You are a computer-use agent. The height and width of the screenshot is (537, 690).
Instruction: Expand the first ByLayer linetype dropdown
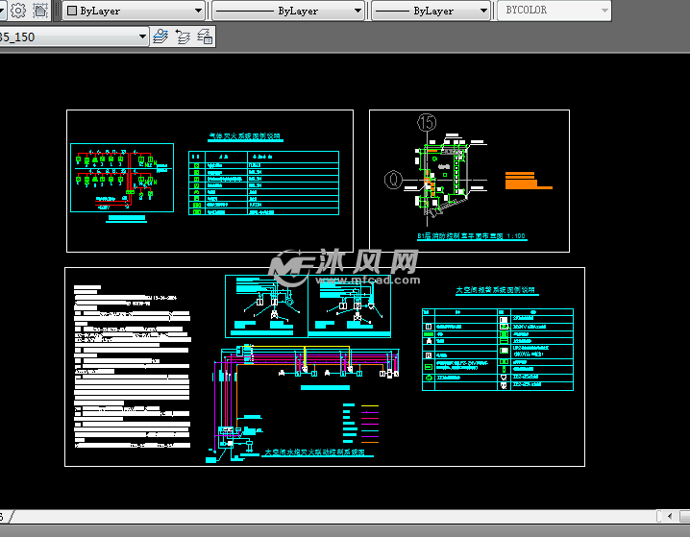pyautogui.click(x=358, y=11)
